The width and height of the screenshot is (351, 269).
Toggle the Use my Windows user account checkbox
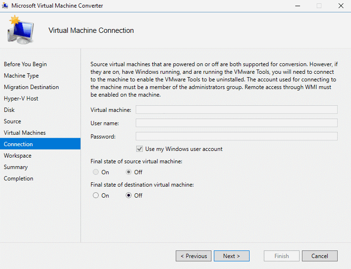(x=140, y=149)
